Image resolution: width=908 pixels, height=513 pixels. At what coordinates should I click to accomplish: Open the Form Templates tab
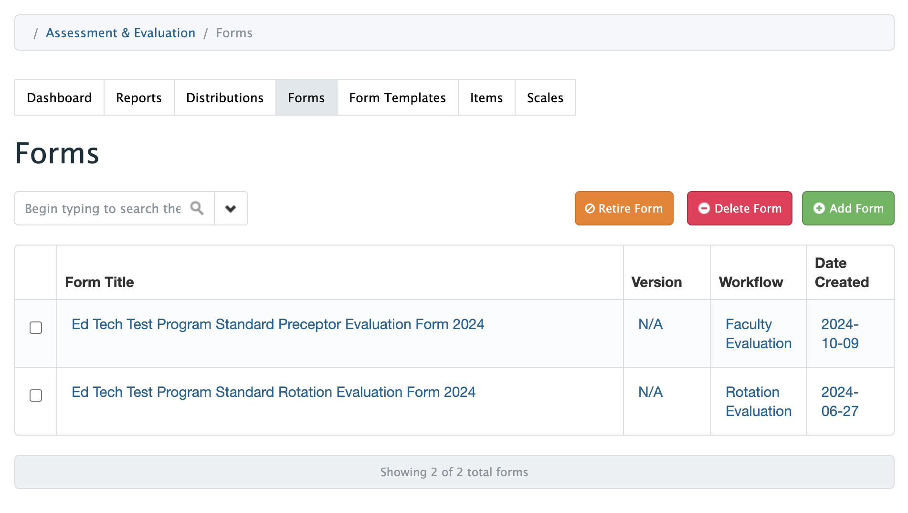tap(397, 98)
